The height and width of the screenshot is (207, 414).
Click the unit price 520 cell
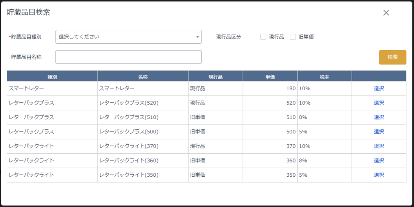pos(270,103)
